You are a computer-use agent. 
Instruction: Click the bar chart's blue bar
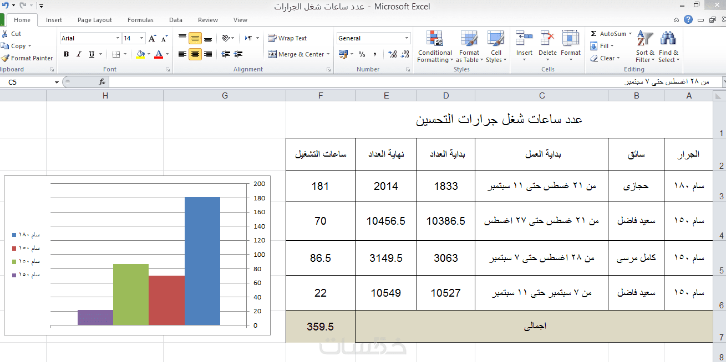pyautogui.click(x=202, y=261)
